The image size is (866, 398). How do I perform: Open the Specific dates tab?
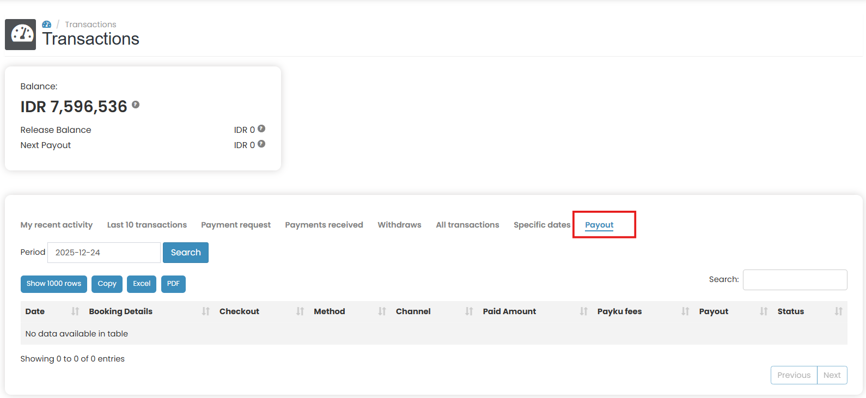[542, 225]
